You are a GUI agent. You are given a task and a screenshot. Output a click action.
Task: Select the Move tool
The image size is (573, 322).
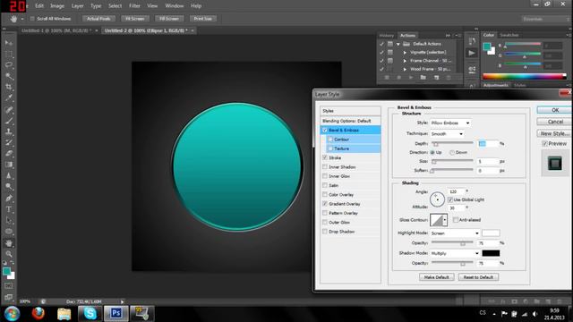(x=8, y=43)
